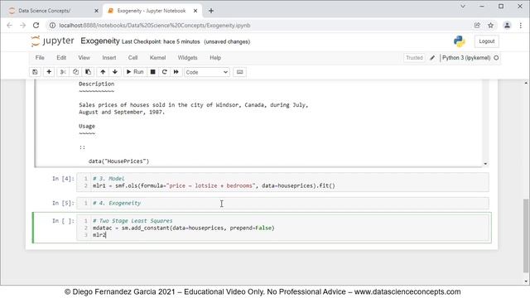Click the Logout button

[487, 41]
